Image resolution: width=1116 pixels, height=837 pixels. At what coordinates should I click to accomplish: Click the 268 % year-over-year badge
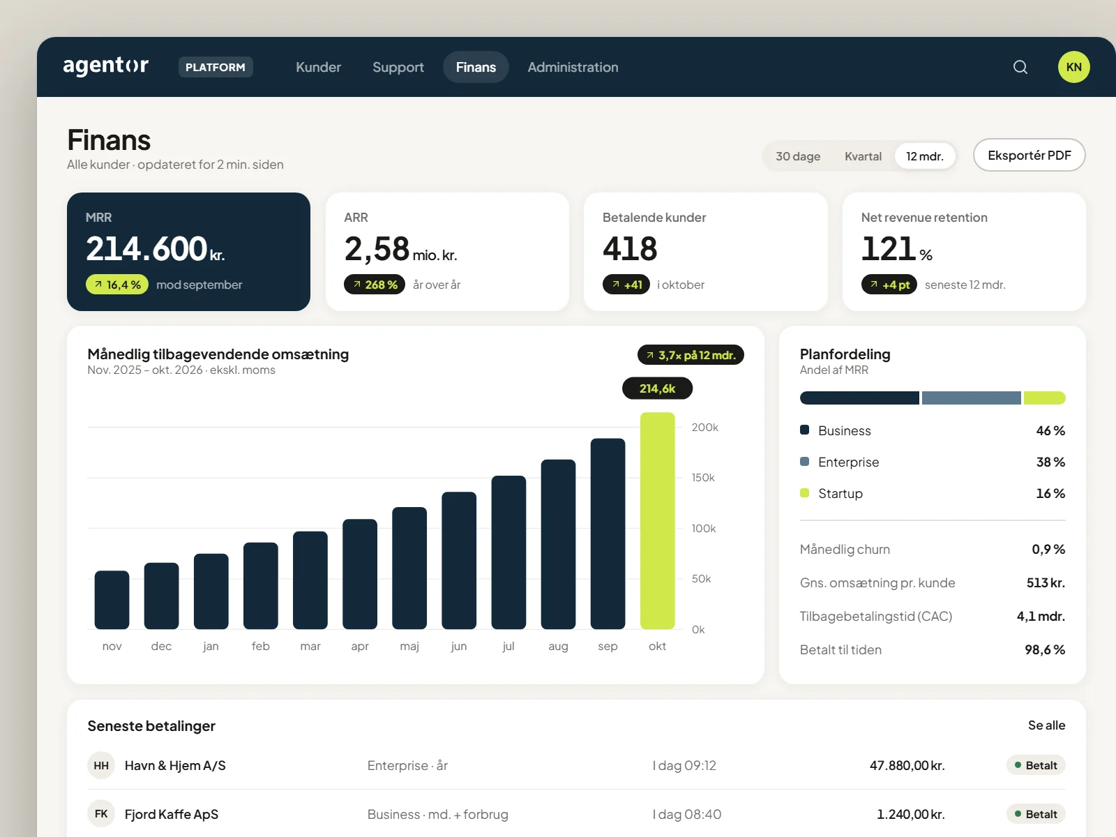375,285
